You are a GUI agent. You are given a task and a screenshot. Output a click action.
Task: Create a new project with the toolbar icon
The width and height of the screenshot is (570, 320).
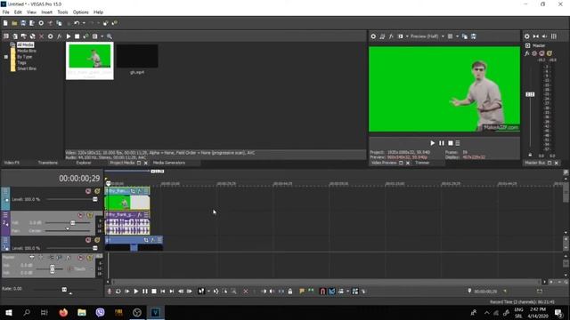coord(5,23)
